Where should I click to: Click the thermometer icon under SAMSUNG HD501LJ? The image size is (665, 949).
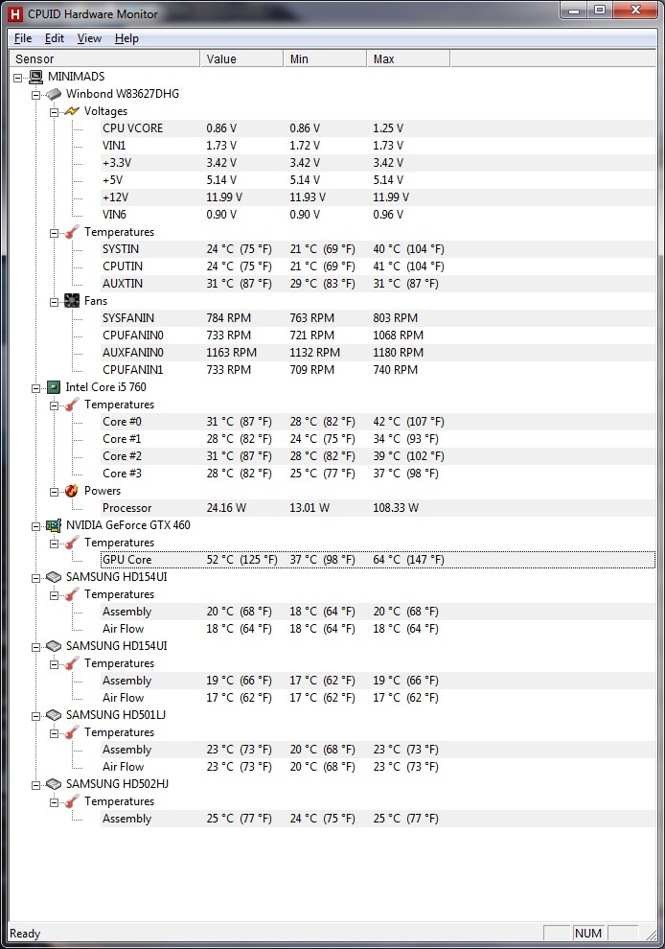72,733
